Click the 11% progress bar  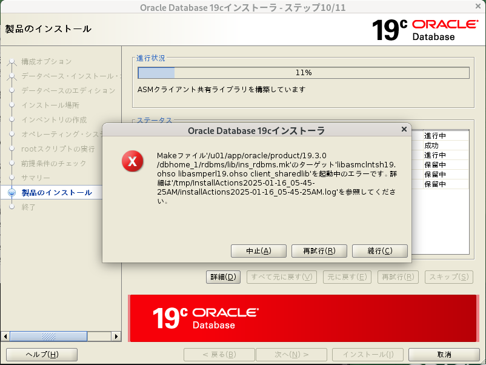point(304,73)
